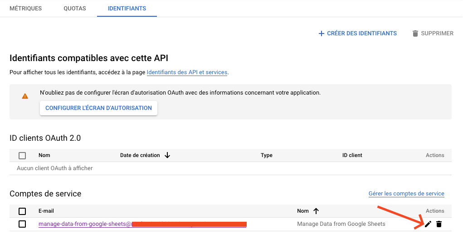Image resolution: width=463 pixels, height=248 pixels.
Task: Sort OAuth clients by Date de création arrow
Action: tap(167, 155)
